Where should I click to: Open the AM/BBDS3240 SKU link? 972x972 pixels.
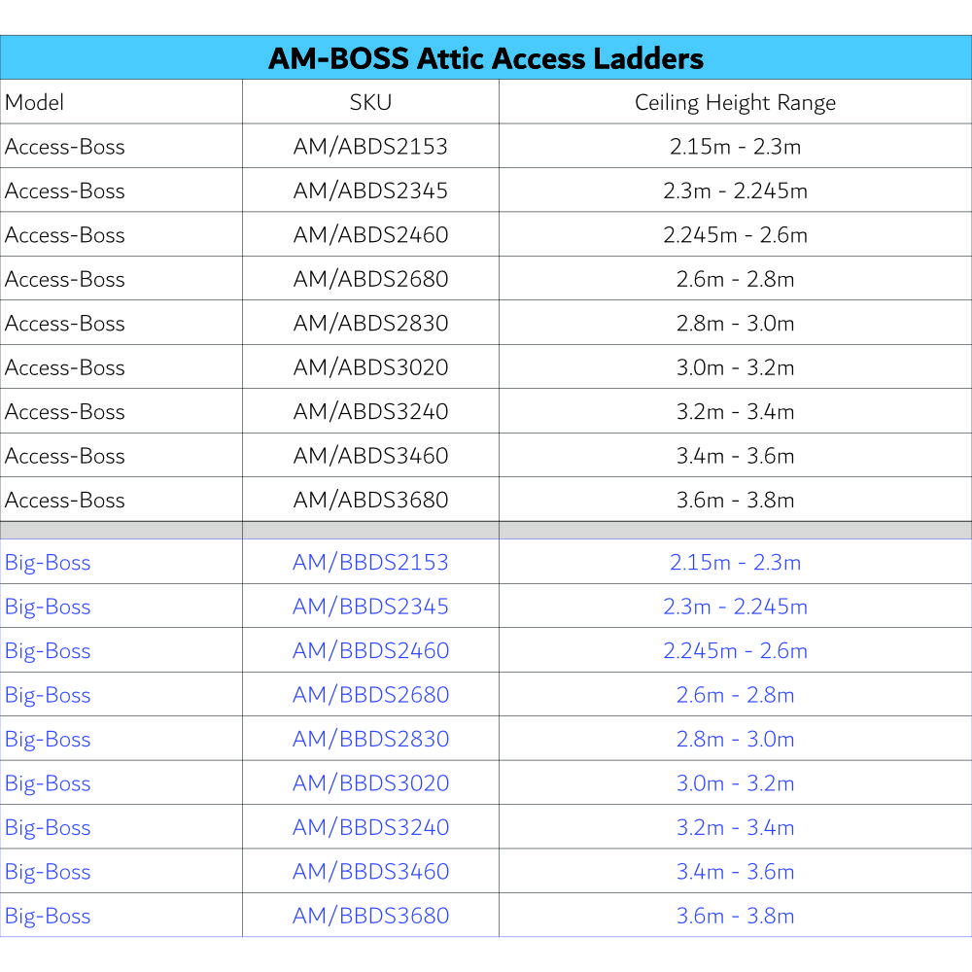tap(370, 827)
